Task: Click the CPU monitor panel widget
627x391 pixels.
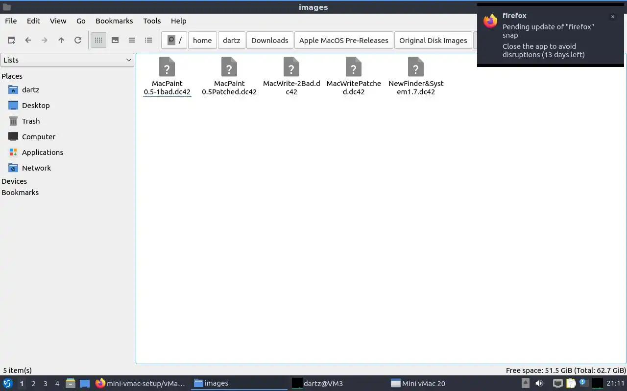Action: 597,384
